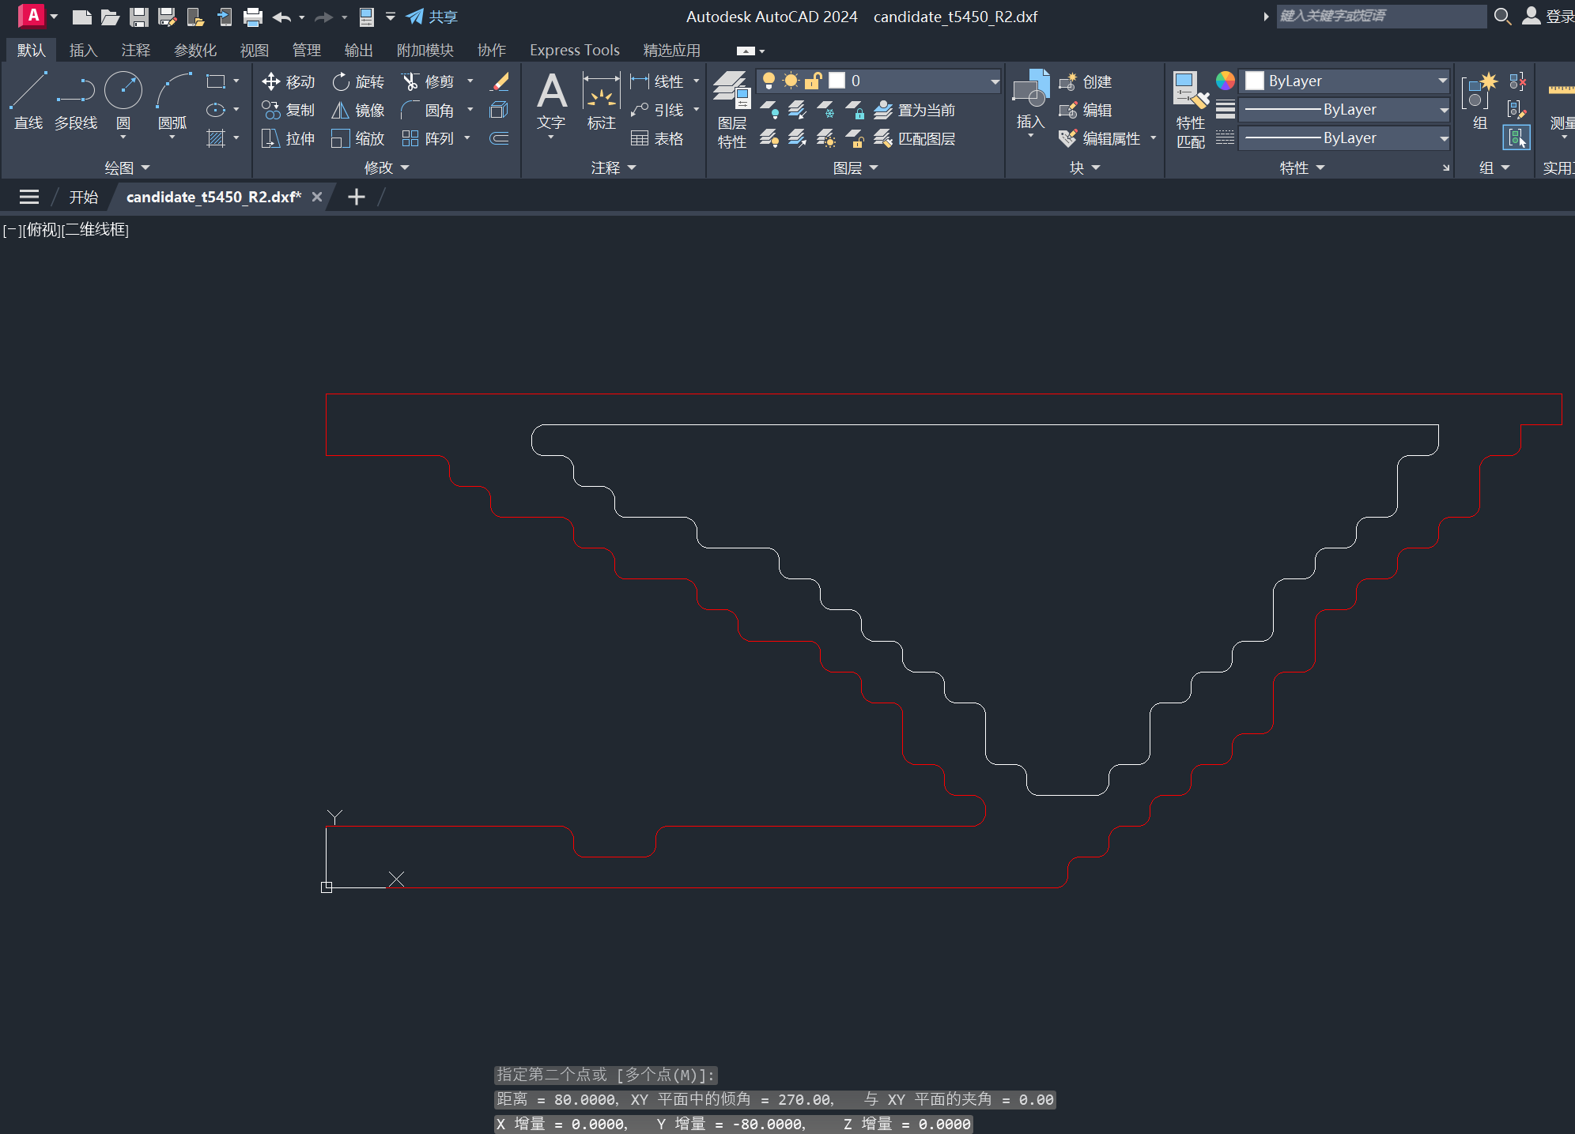Screen dimensions: 1575x1134
Task: Switch to the Start (开始) file tab
Action: click(83, 197)
